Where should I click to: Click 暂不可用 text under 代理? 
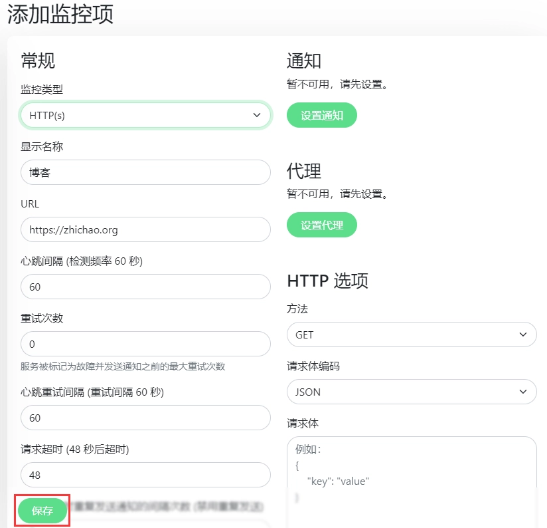coord(337,194)
